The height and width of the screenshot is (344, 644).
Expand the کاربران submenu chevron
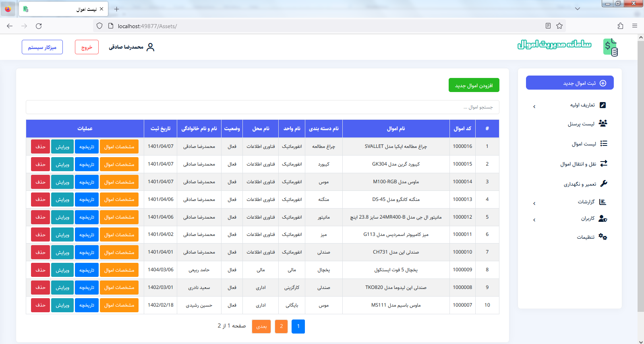tap(534, 220)
